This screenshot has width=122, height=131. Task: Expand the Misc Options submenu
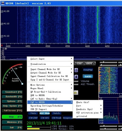coord(50,85)
